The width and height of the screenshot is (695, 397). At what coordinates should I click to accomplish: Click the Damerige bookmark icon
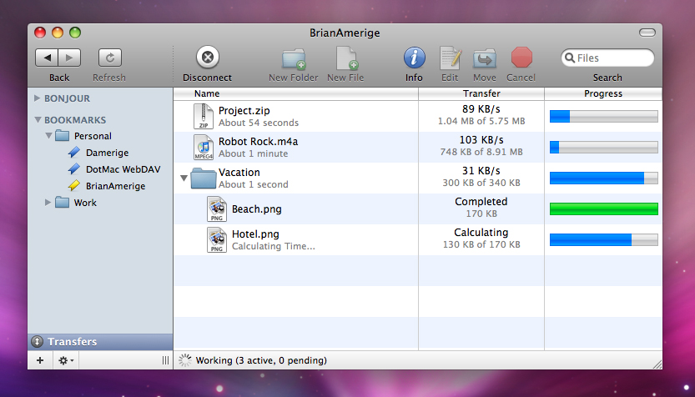click(74, 153)
